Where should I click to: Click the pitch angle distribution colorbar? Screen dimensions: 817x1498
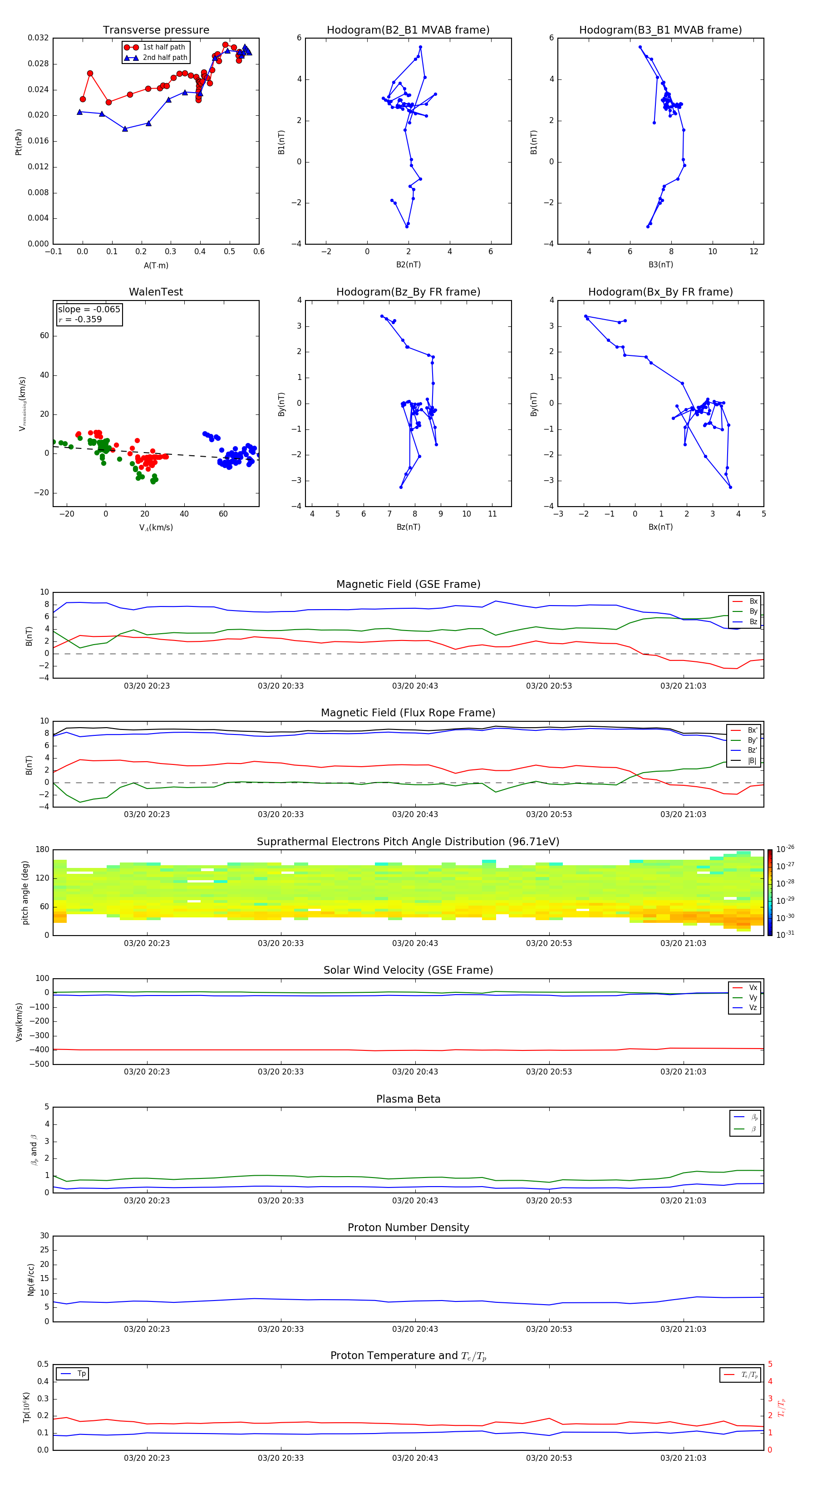pos(770,892)
